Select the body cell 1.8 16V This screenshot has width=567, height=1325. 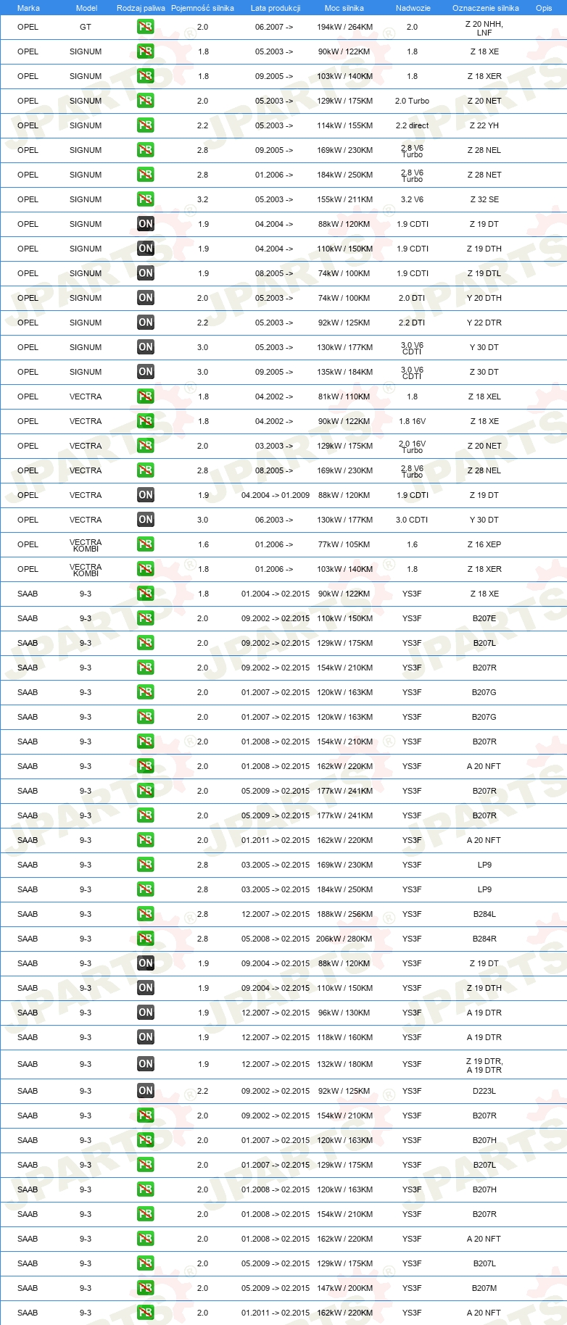click(412, 421)
